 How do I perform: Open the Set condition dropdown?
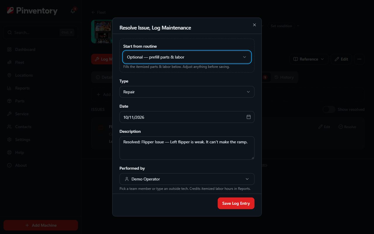(284, 26)
